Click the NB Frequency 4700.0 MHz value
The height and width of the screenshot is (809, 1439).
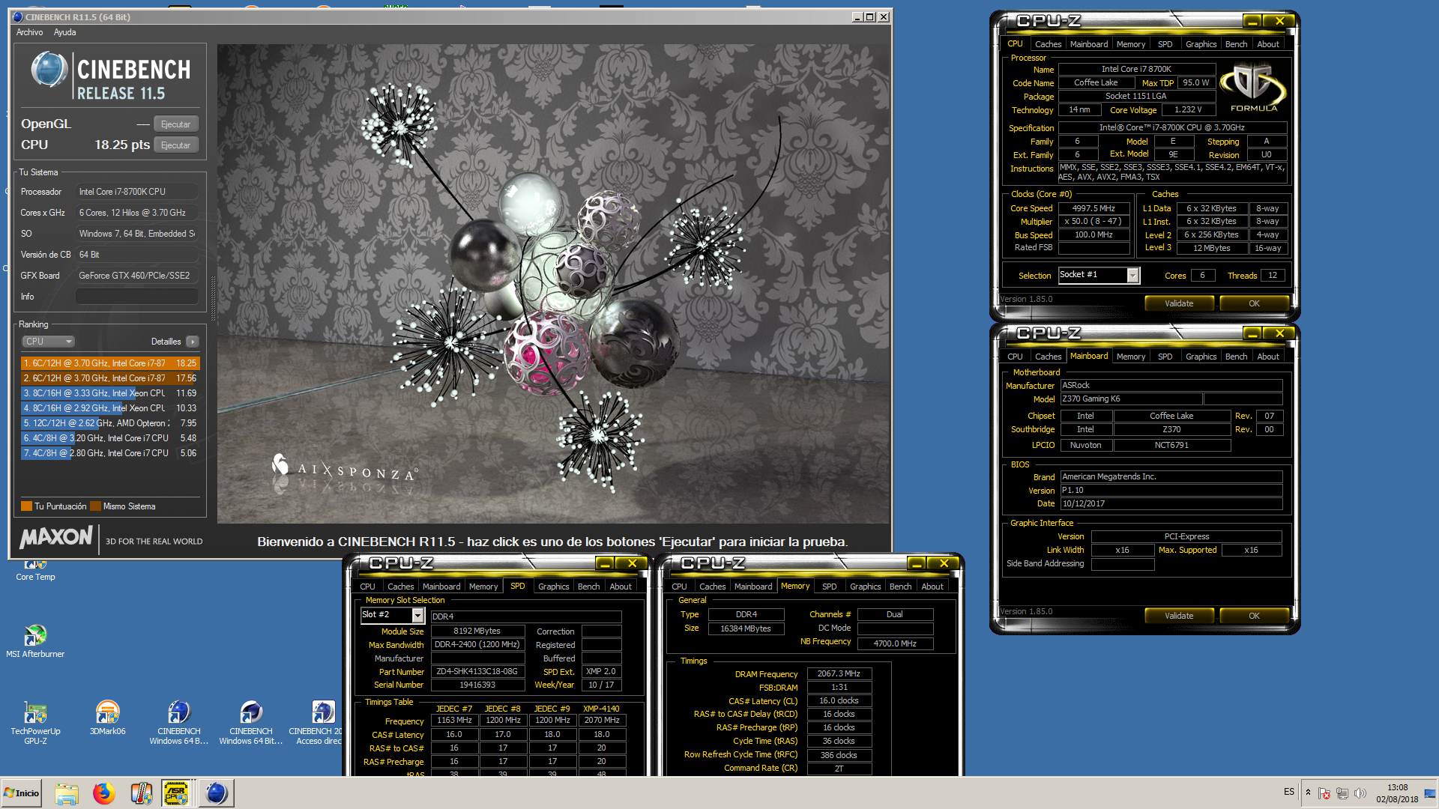tap(895, 643)
